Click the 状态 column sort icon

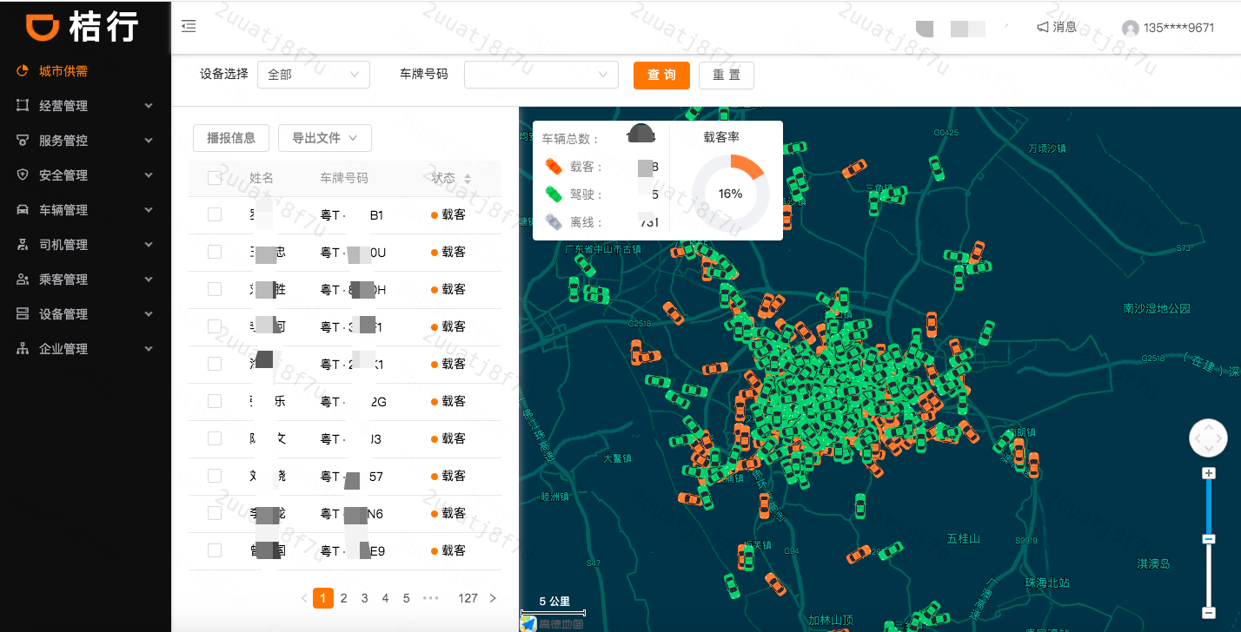point(468,179)
